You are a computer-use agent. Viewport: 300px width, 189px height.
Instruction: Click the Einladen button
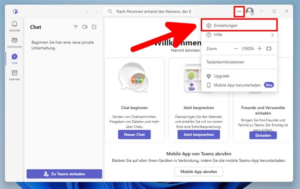pyautogui.click(x=263, y=136)
